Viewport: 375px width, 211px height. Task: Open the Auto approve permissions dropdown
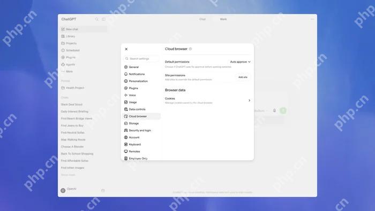[x=240, y=62]
